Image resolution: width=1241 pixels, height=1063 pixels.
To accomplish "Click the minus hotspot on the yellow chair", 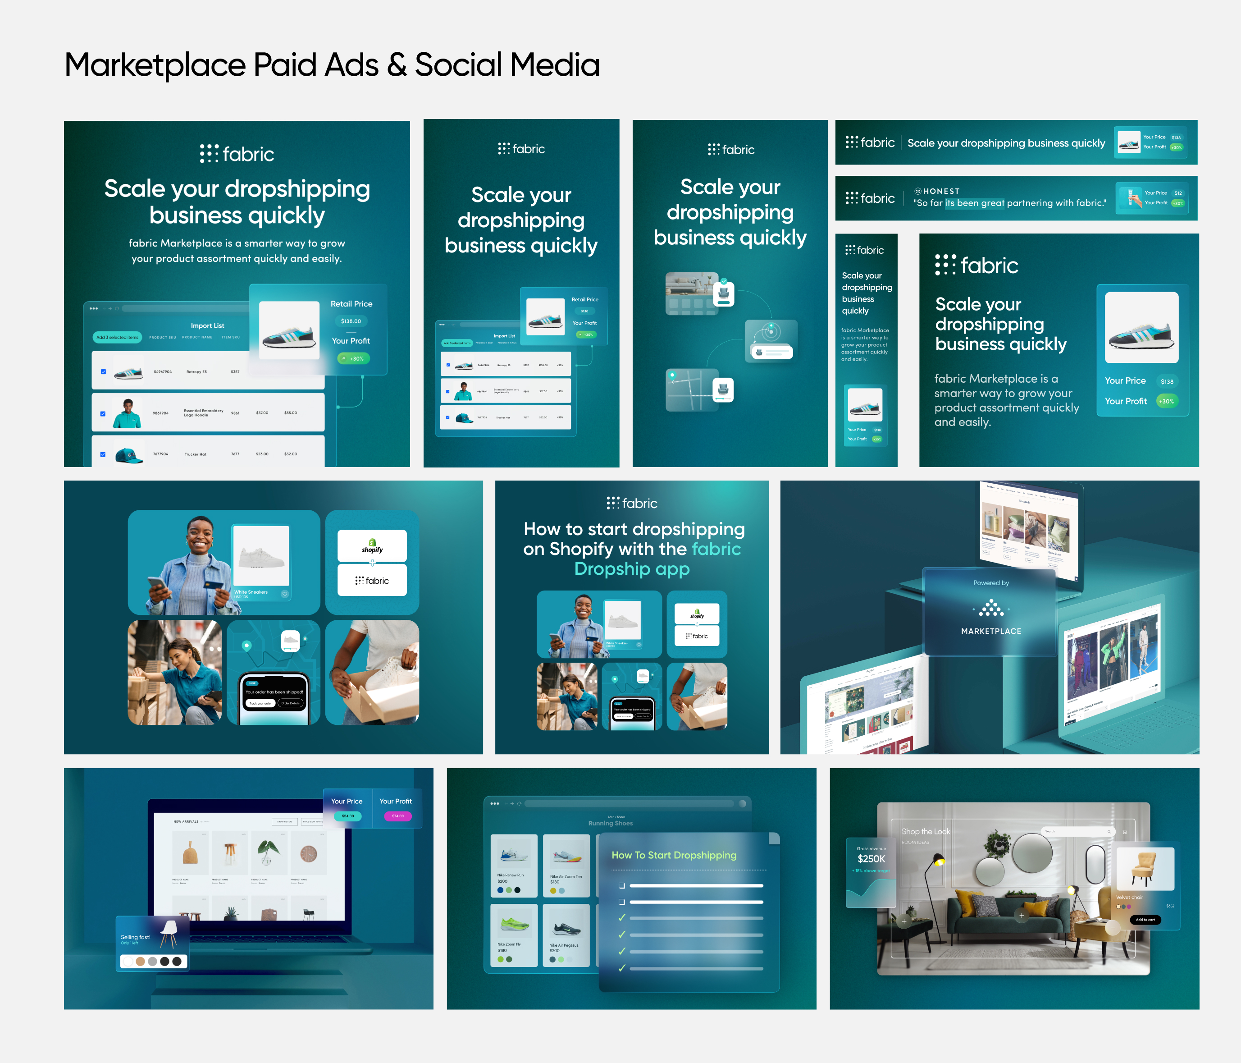I will 1112,928.
